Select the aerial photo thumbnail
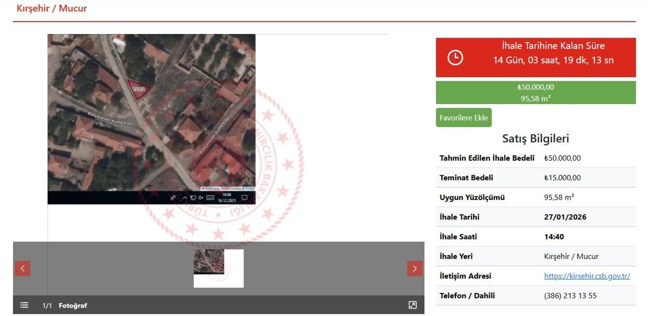648x316 pixels. click(209, 262)
